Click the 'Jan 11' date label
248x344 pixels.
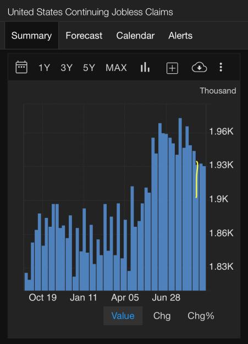[x=84, y=298]
